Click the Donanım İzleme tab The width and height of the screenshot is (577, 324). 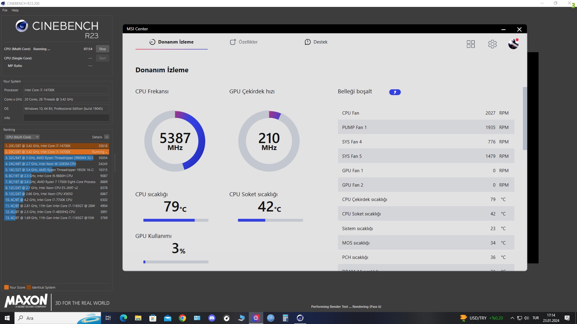tap(171, 42)
